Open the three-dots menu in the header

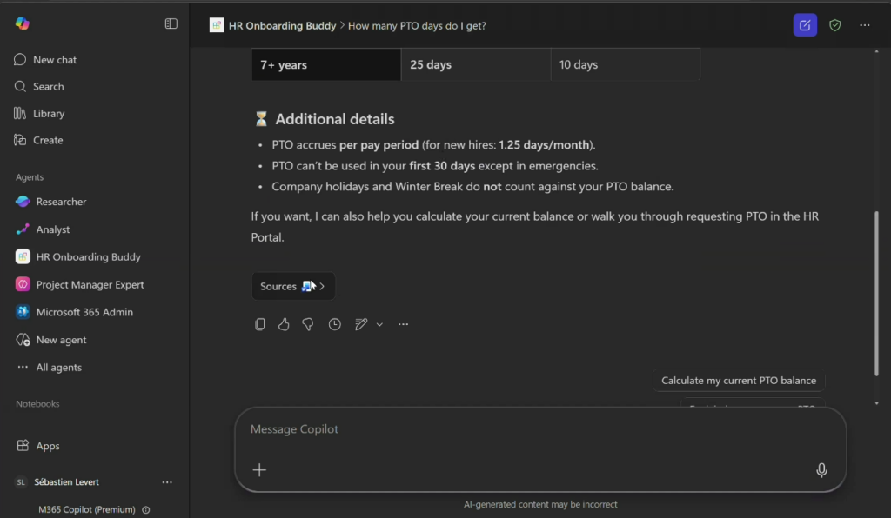click(865, 25)
